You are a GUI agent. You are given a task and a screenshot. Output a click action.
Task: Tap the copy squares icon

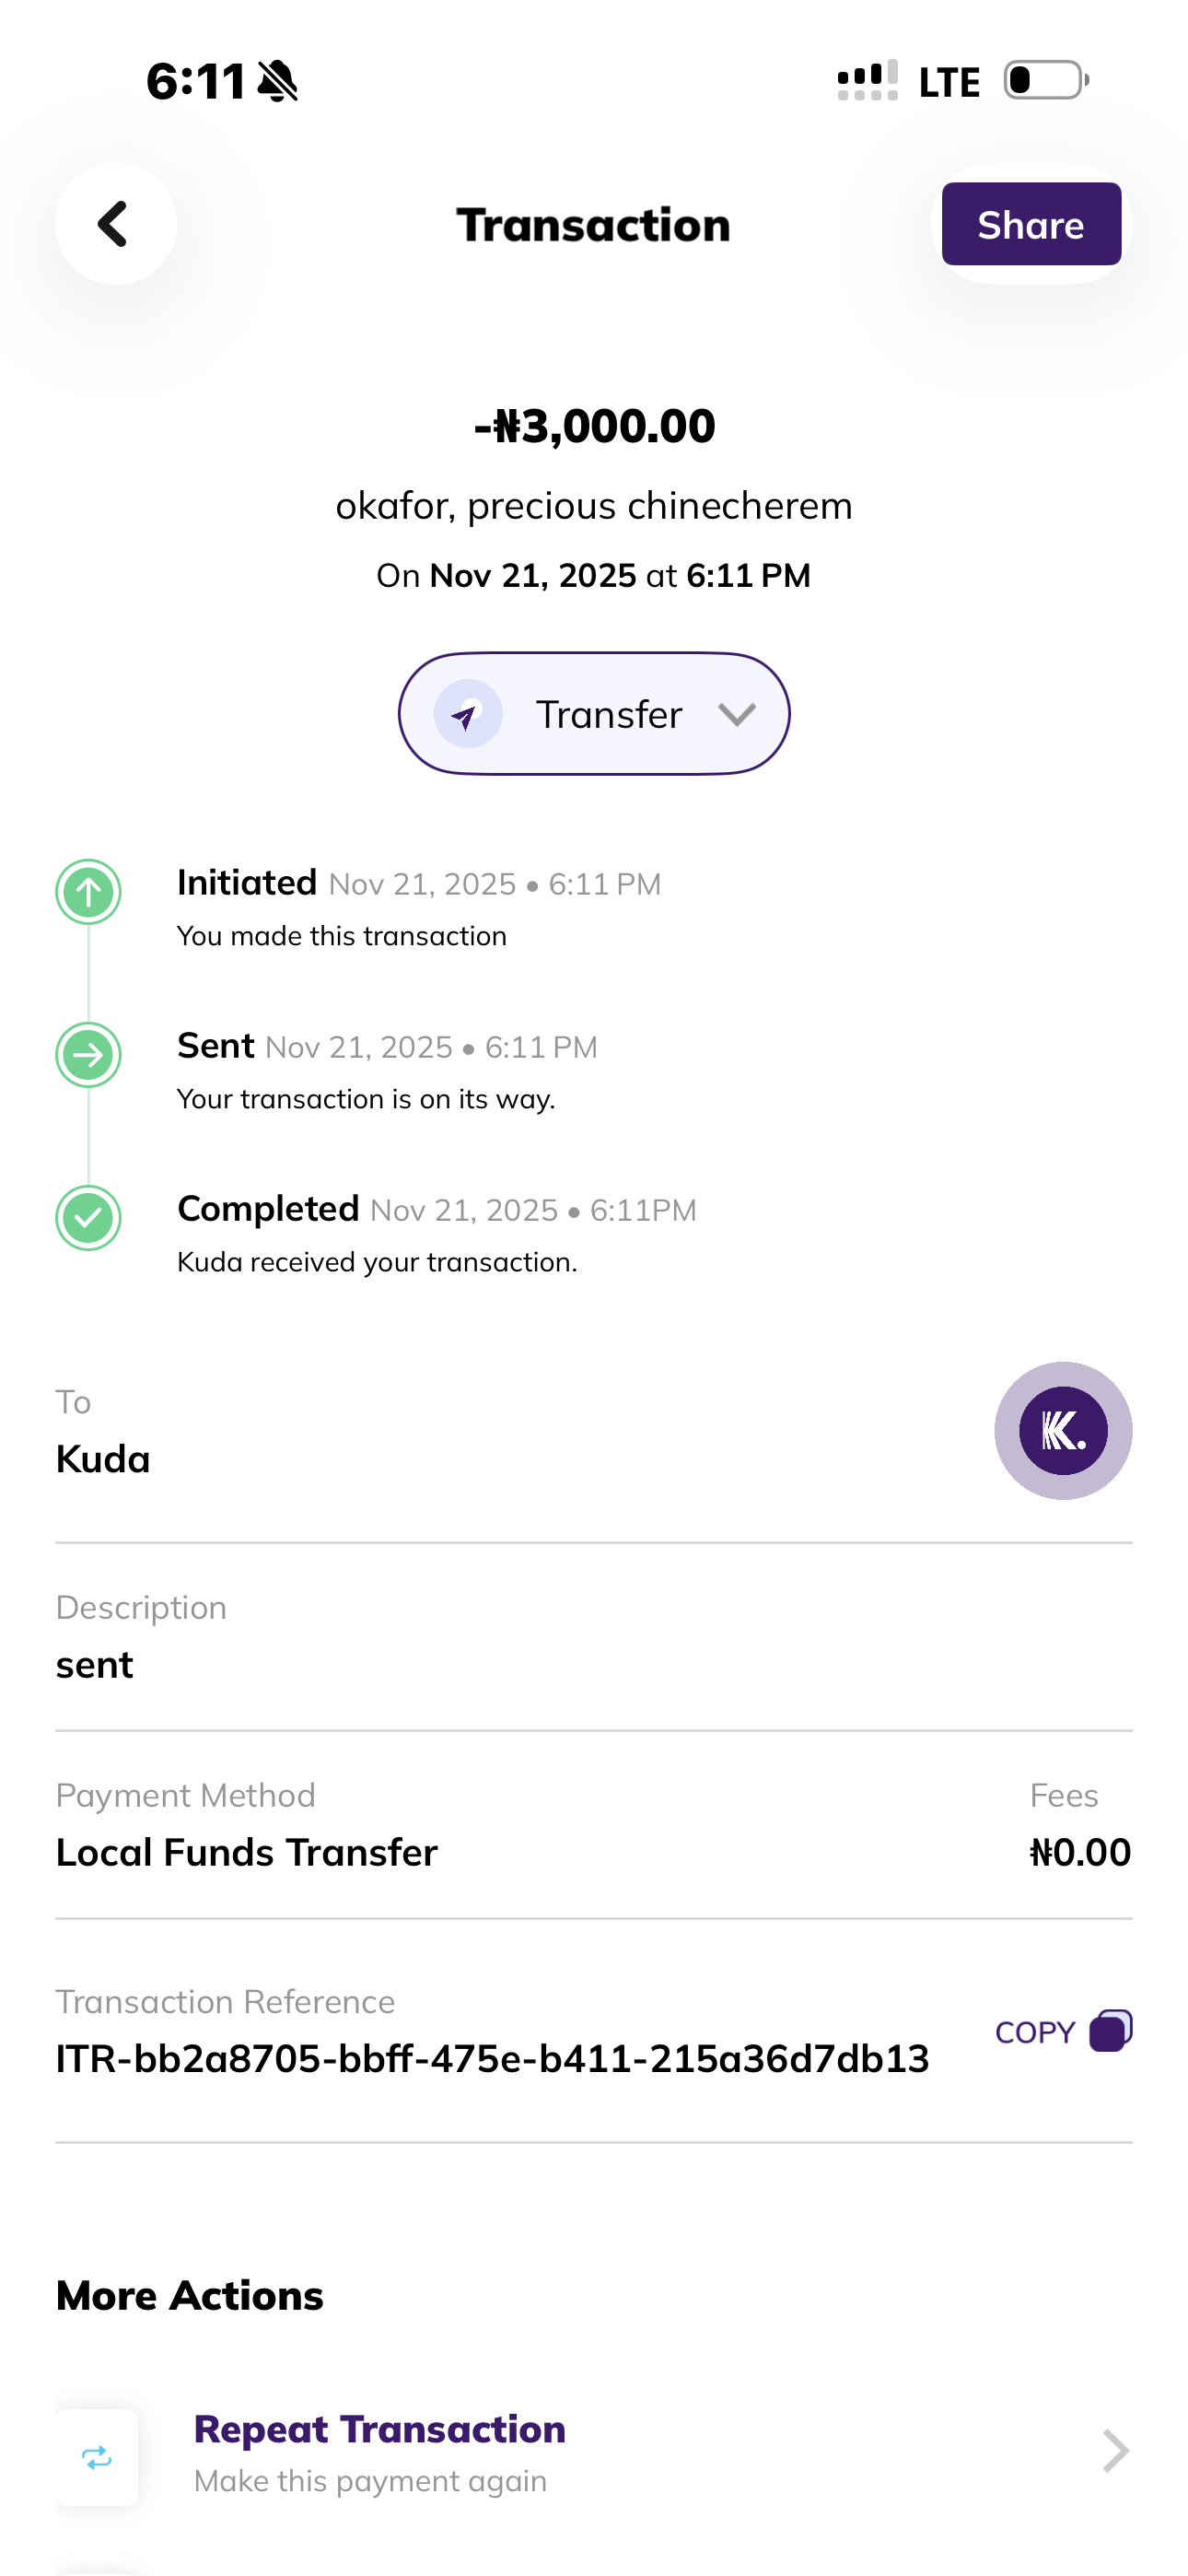point(1110,2030)
